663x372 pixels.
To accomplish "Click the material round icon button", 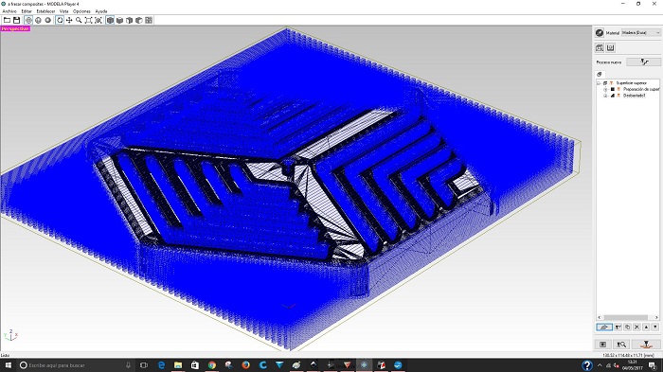I will (600, 32).
